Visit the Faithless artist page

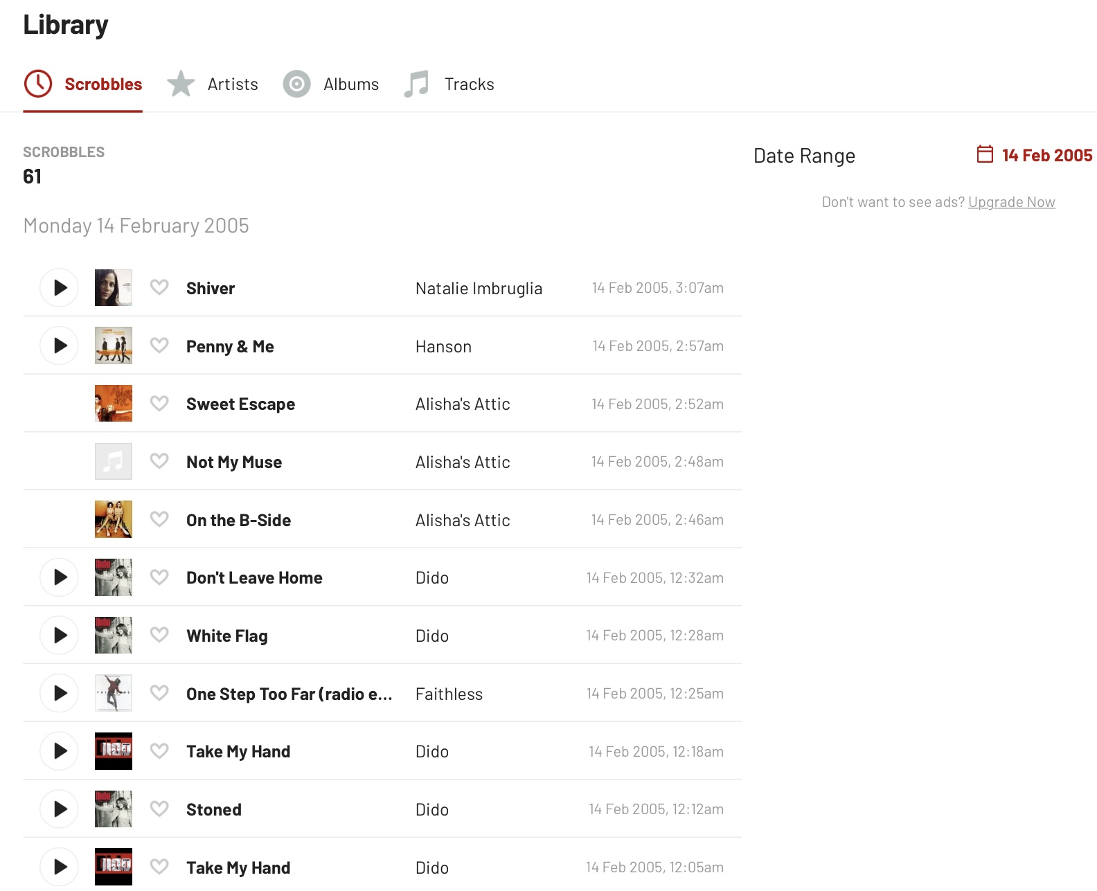pyautogui.click(x=449, y=694)
